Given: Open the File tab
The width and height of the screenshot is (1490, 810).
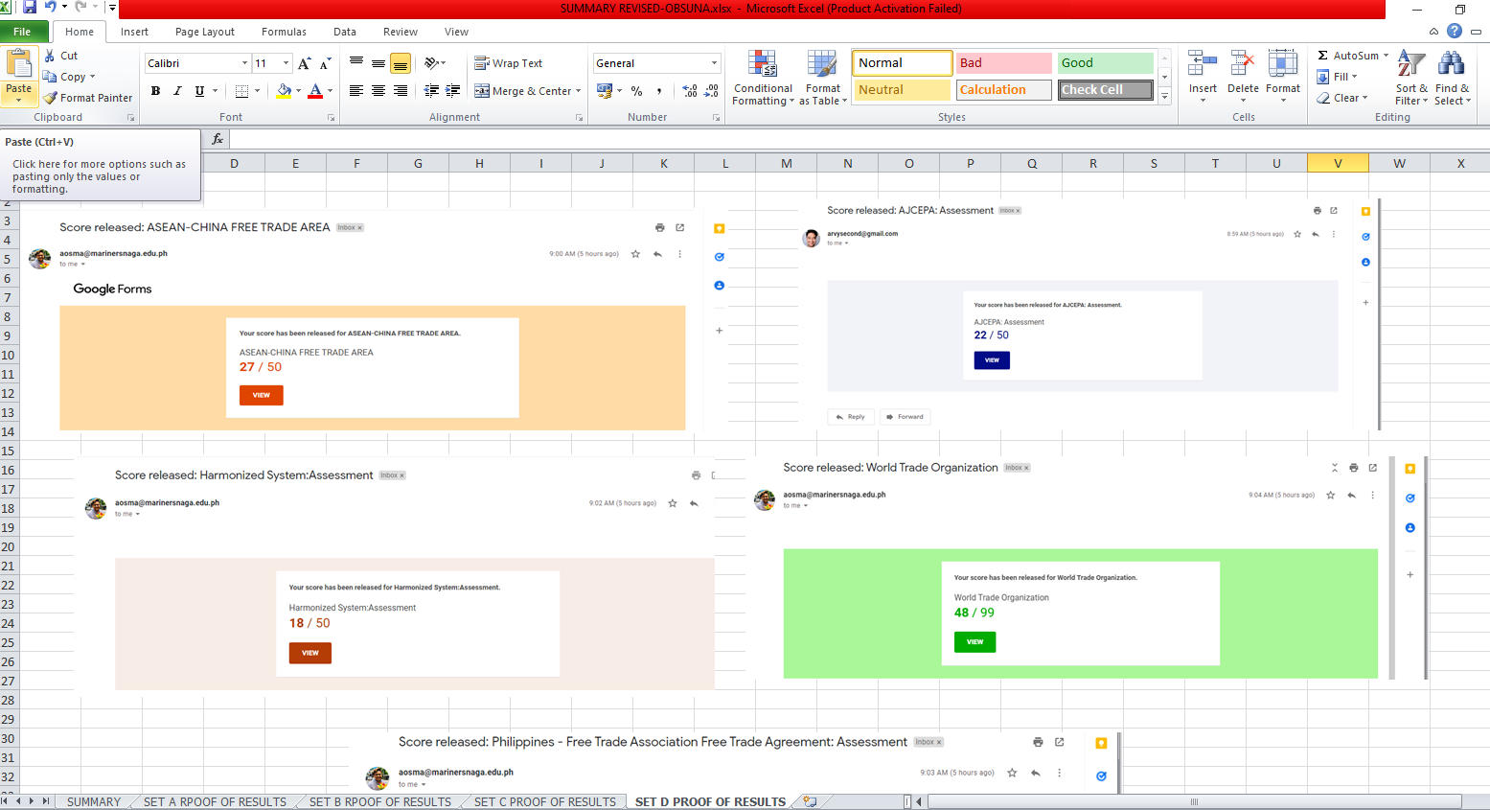Looking at the screenshot, I should tap(22, 32).
